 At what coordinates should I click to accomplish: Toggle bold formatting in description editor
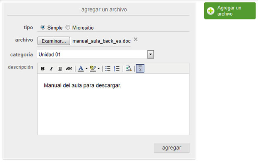43,68
